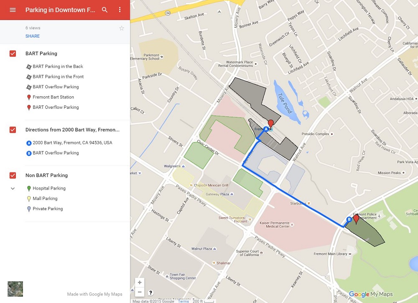
Task: Click Watermark Place Rental Condominiums label
Action: (x=236, y=64)
